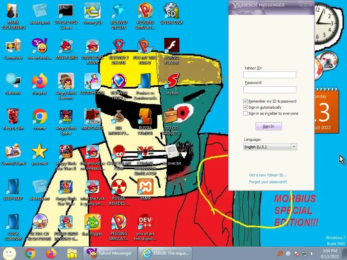Select the 2PACALYPSE 2.3.exe icon
This screenshot has width=347, height=260.
(x=66, y=16)
